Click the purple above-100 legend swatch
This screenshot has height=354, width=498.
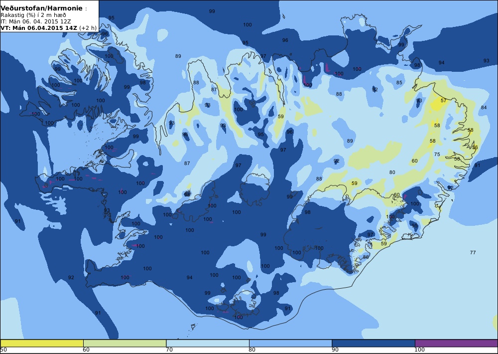tap(456, 343)
